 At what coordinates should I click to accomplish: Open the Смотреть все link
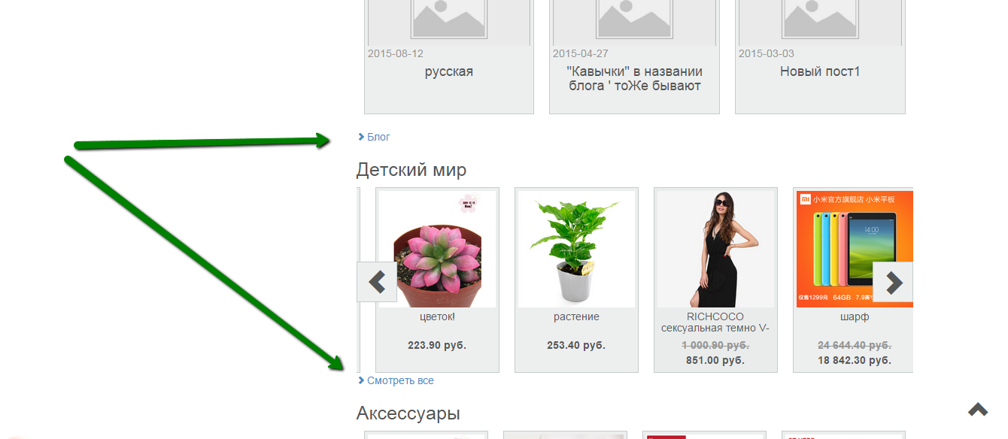tap(400, 380)
